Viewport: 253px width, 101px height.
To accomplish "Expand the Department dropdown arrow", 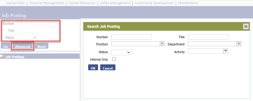I will click(x=239, y=44).
